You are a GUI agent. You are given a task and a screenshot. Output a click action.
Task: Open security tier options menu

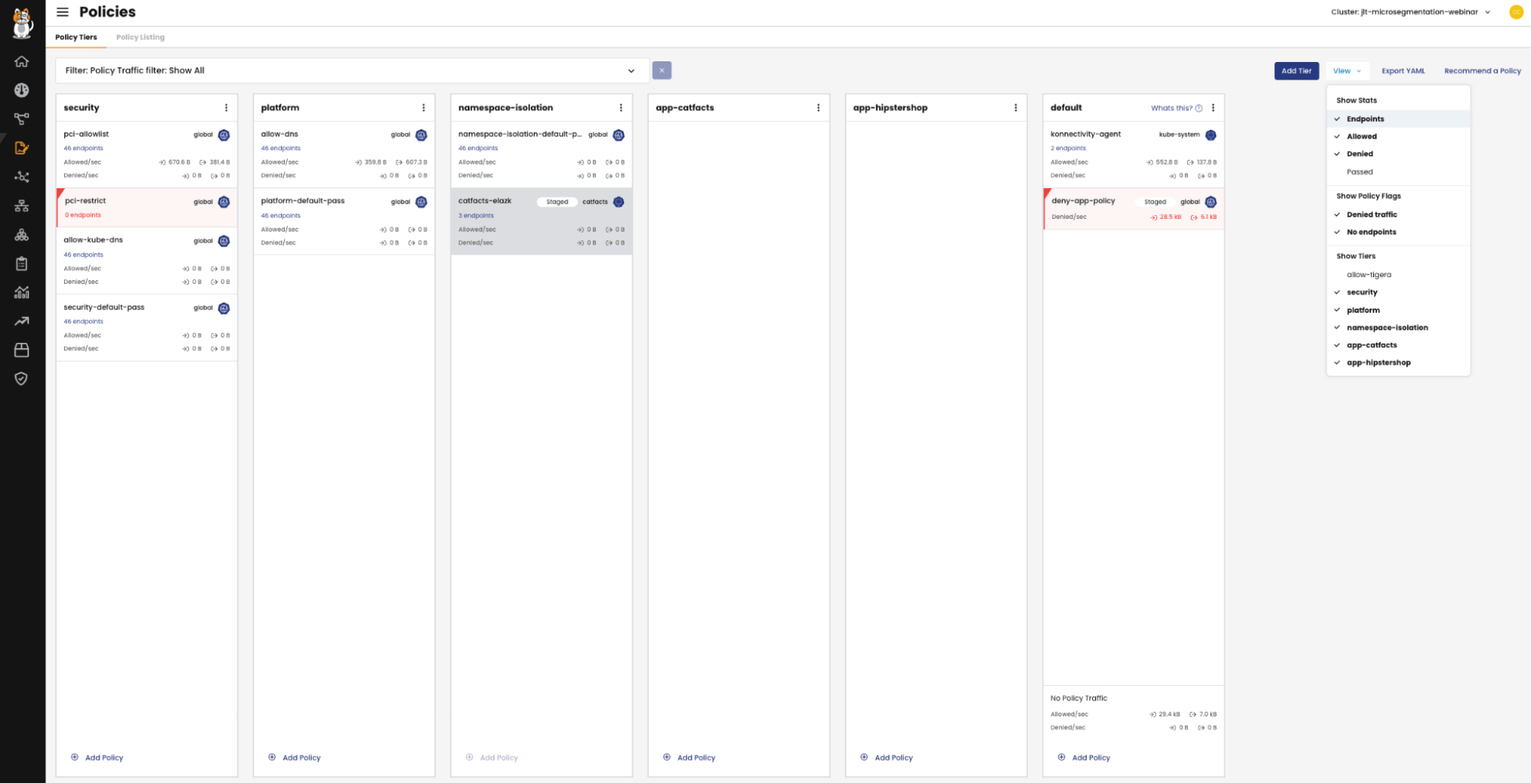(x=226, y=108)
